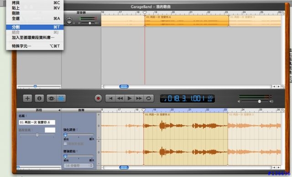Viewport: 292px width, 177px height.
Task: Click the 強化調音 label
Action: pyautogui.click(x=70, y=130)
